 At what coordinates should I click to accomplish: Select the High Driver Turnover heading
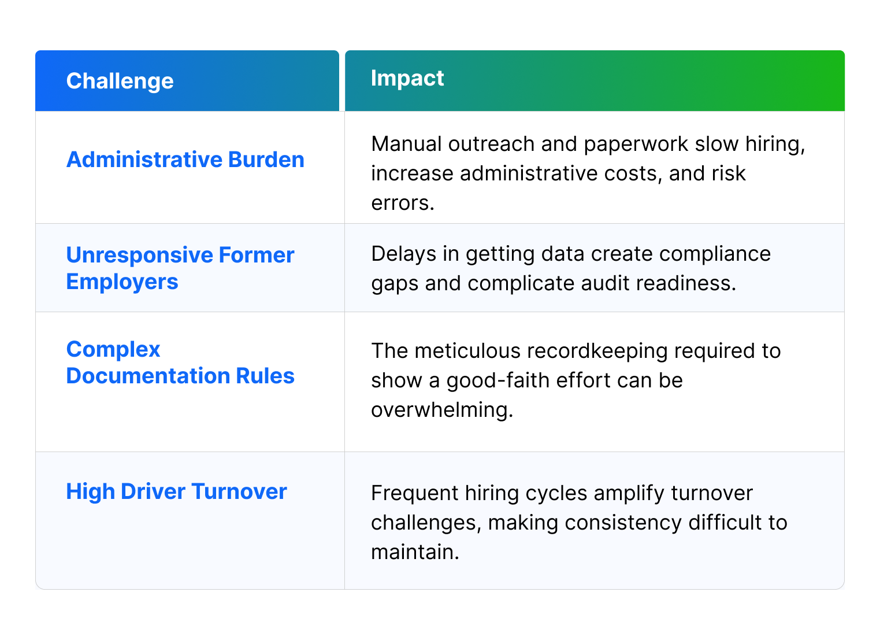pyautogui.click(x=176, y=491)
